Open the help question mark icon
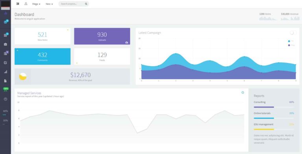302x154 pixels. click(x=6, y=99)
